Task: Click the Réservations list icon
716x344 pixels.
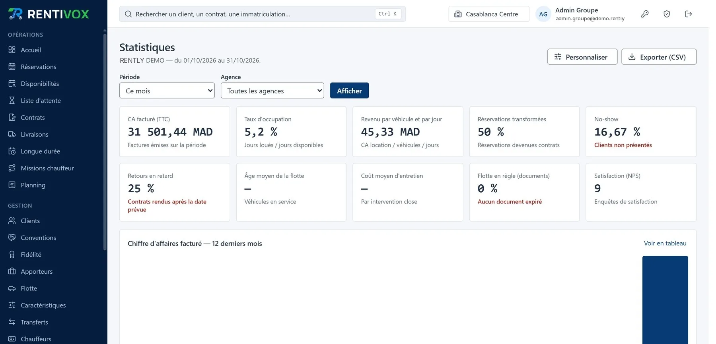Action: point(12,67)
